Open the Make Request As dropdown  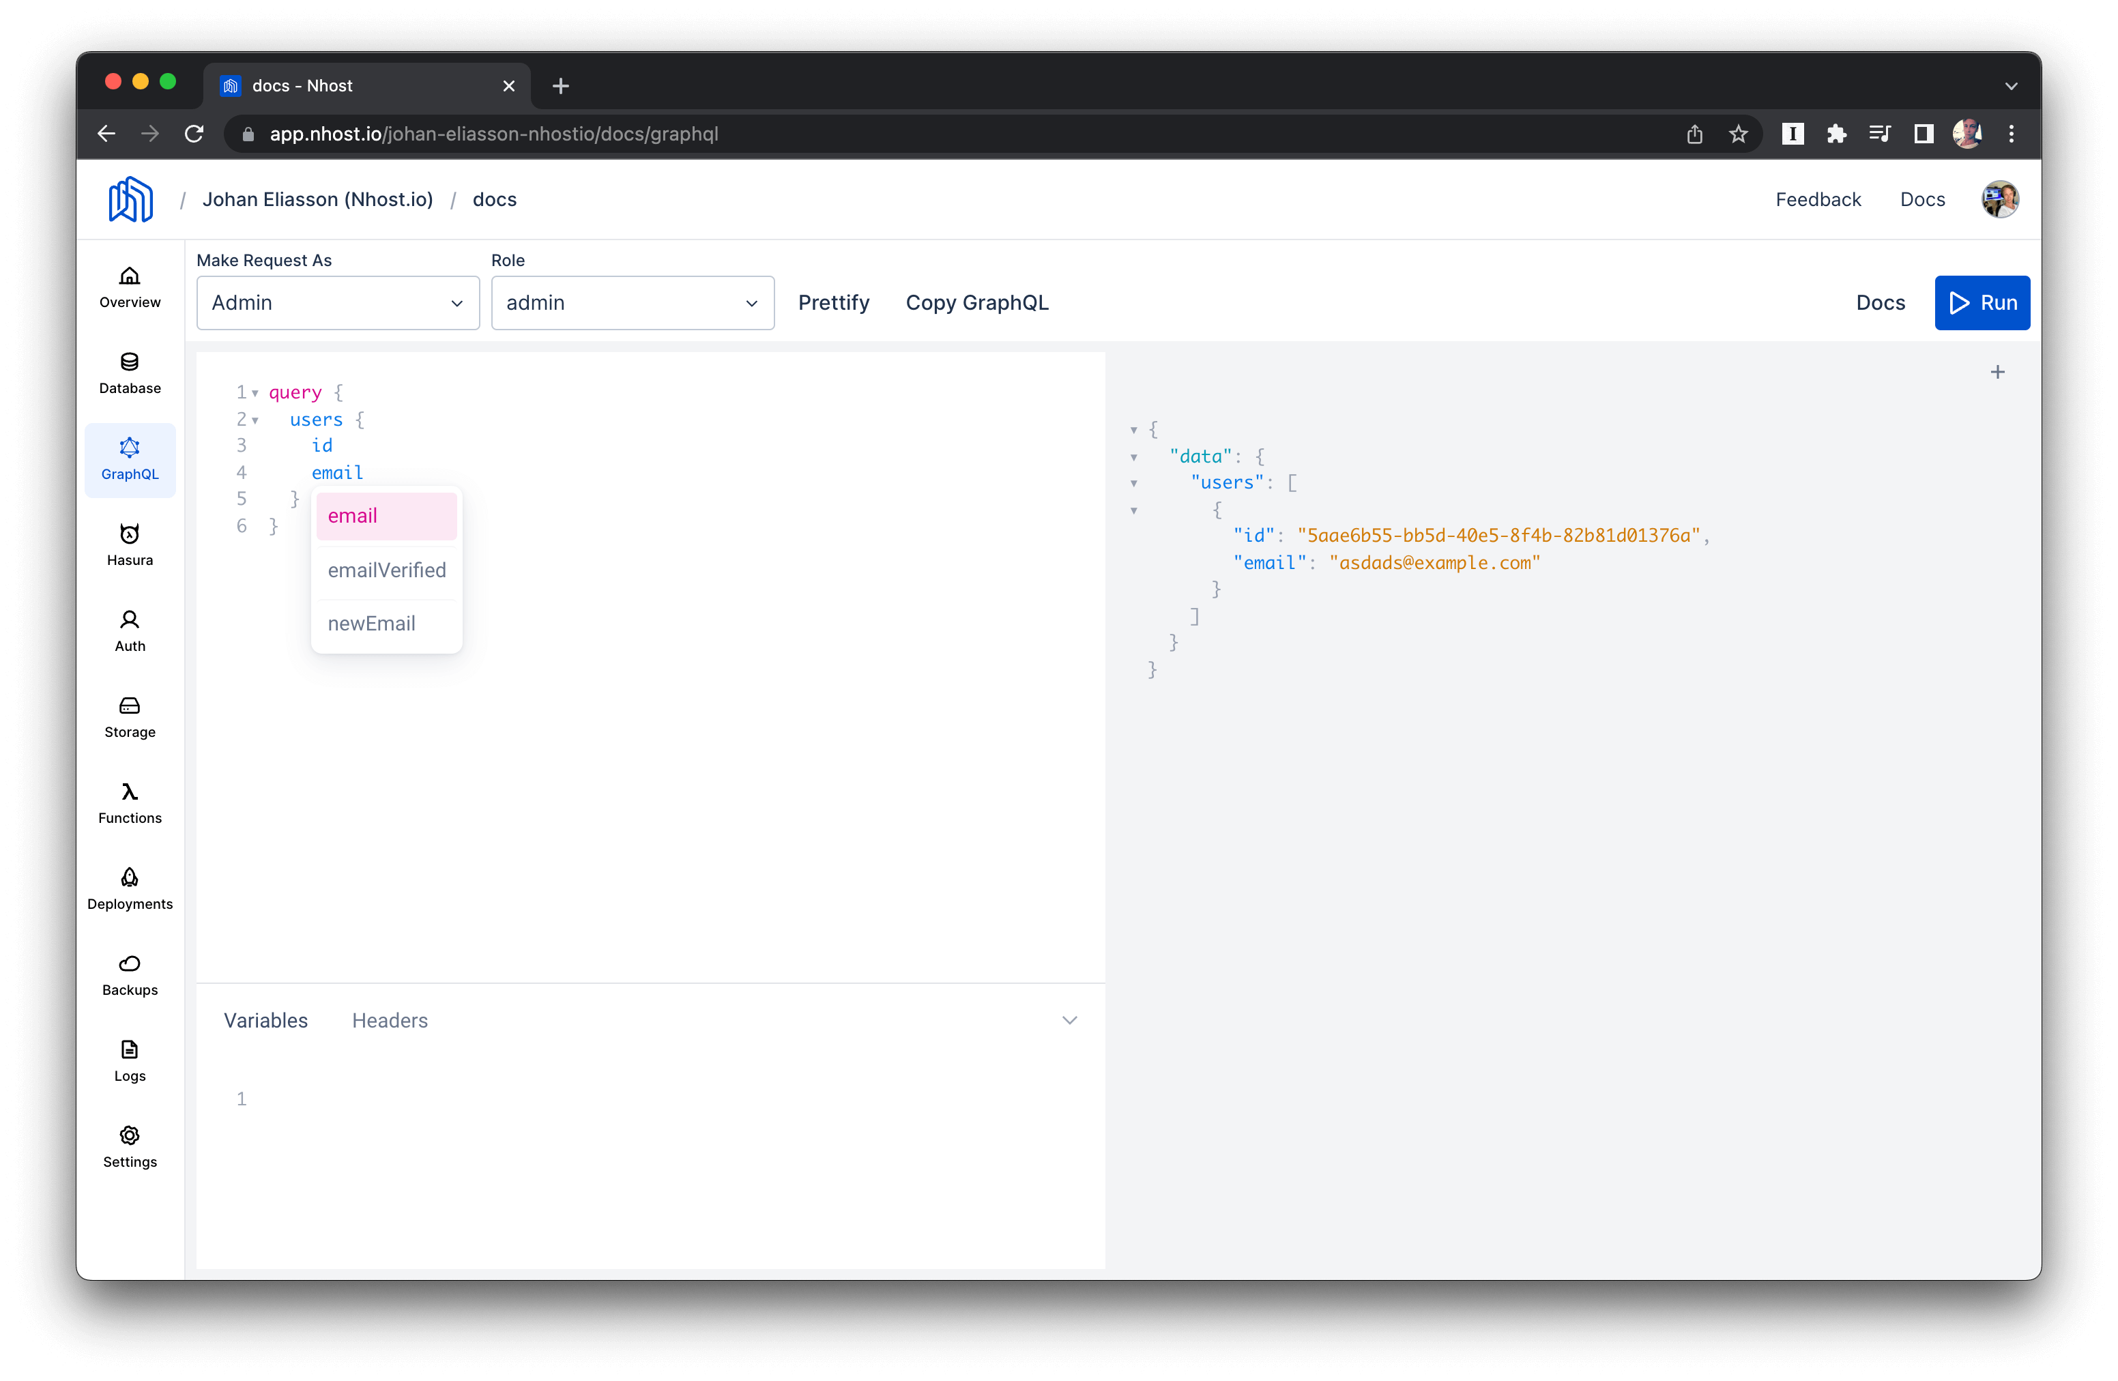[338, 302]
